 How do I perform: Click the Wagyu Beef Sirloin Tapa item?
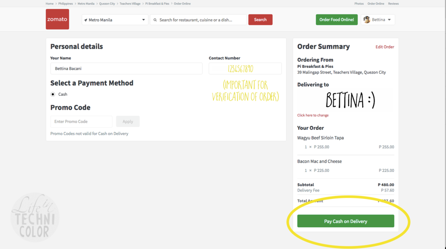pyautogui.click(x=320, y=138)
